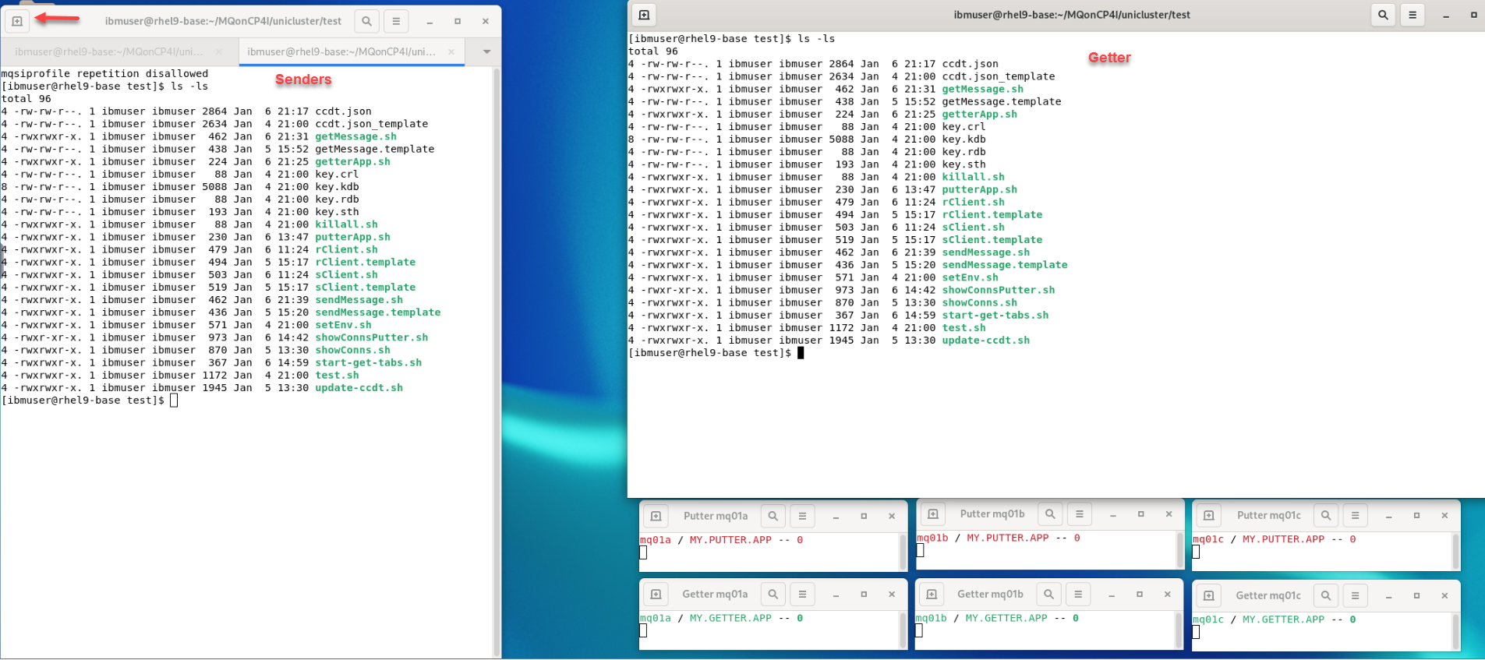Search in Getter mq01c terminal
The image size is (1485, 660).
point(1326,596)
